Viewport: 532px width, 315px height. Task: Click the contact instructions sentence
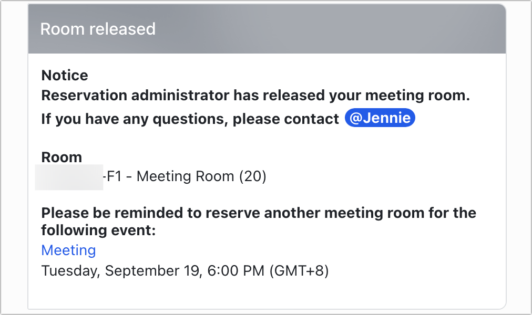point(189,119)
